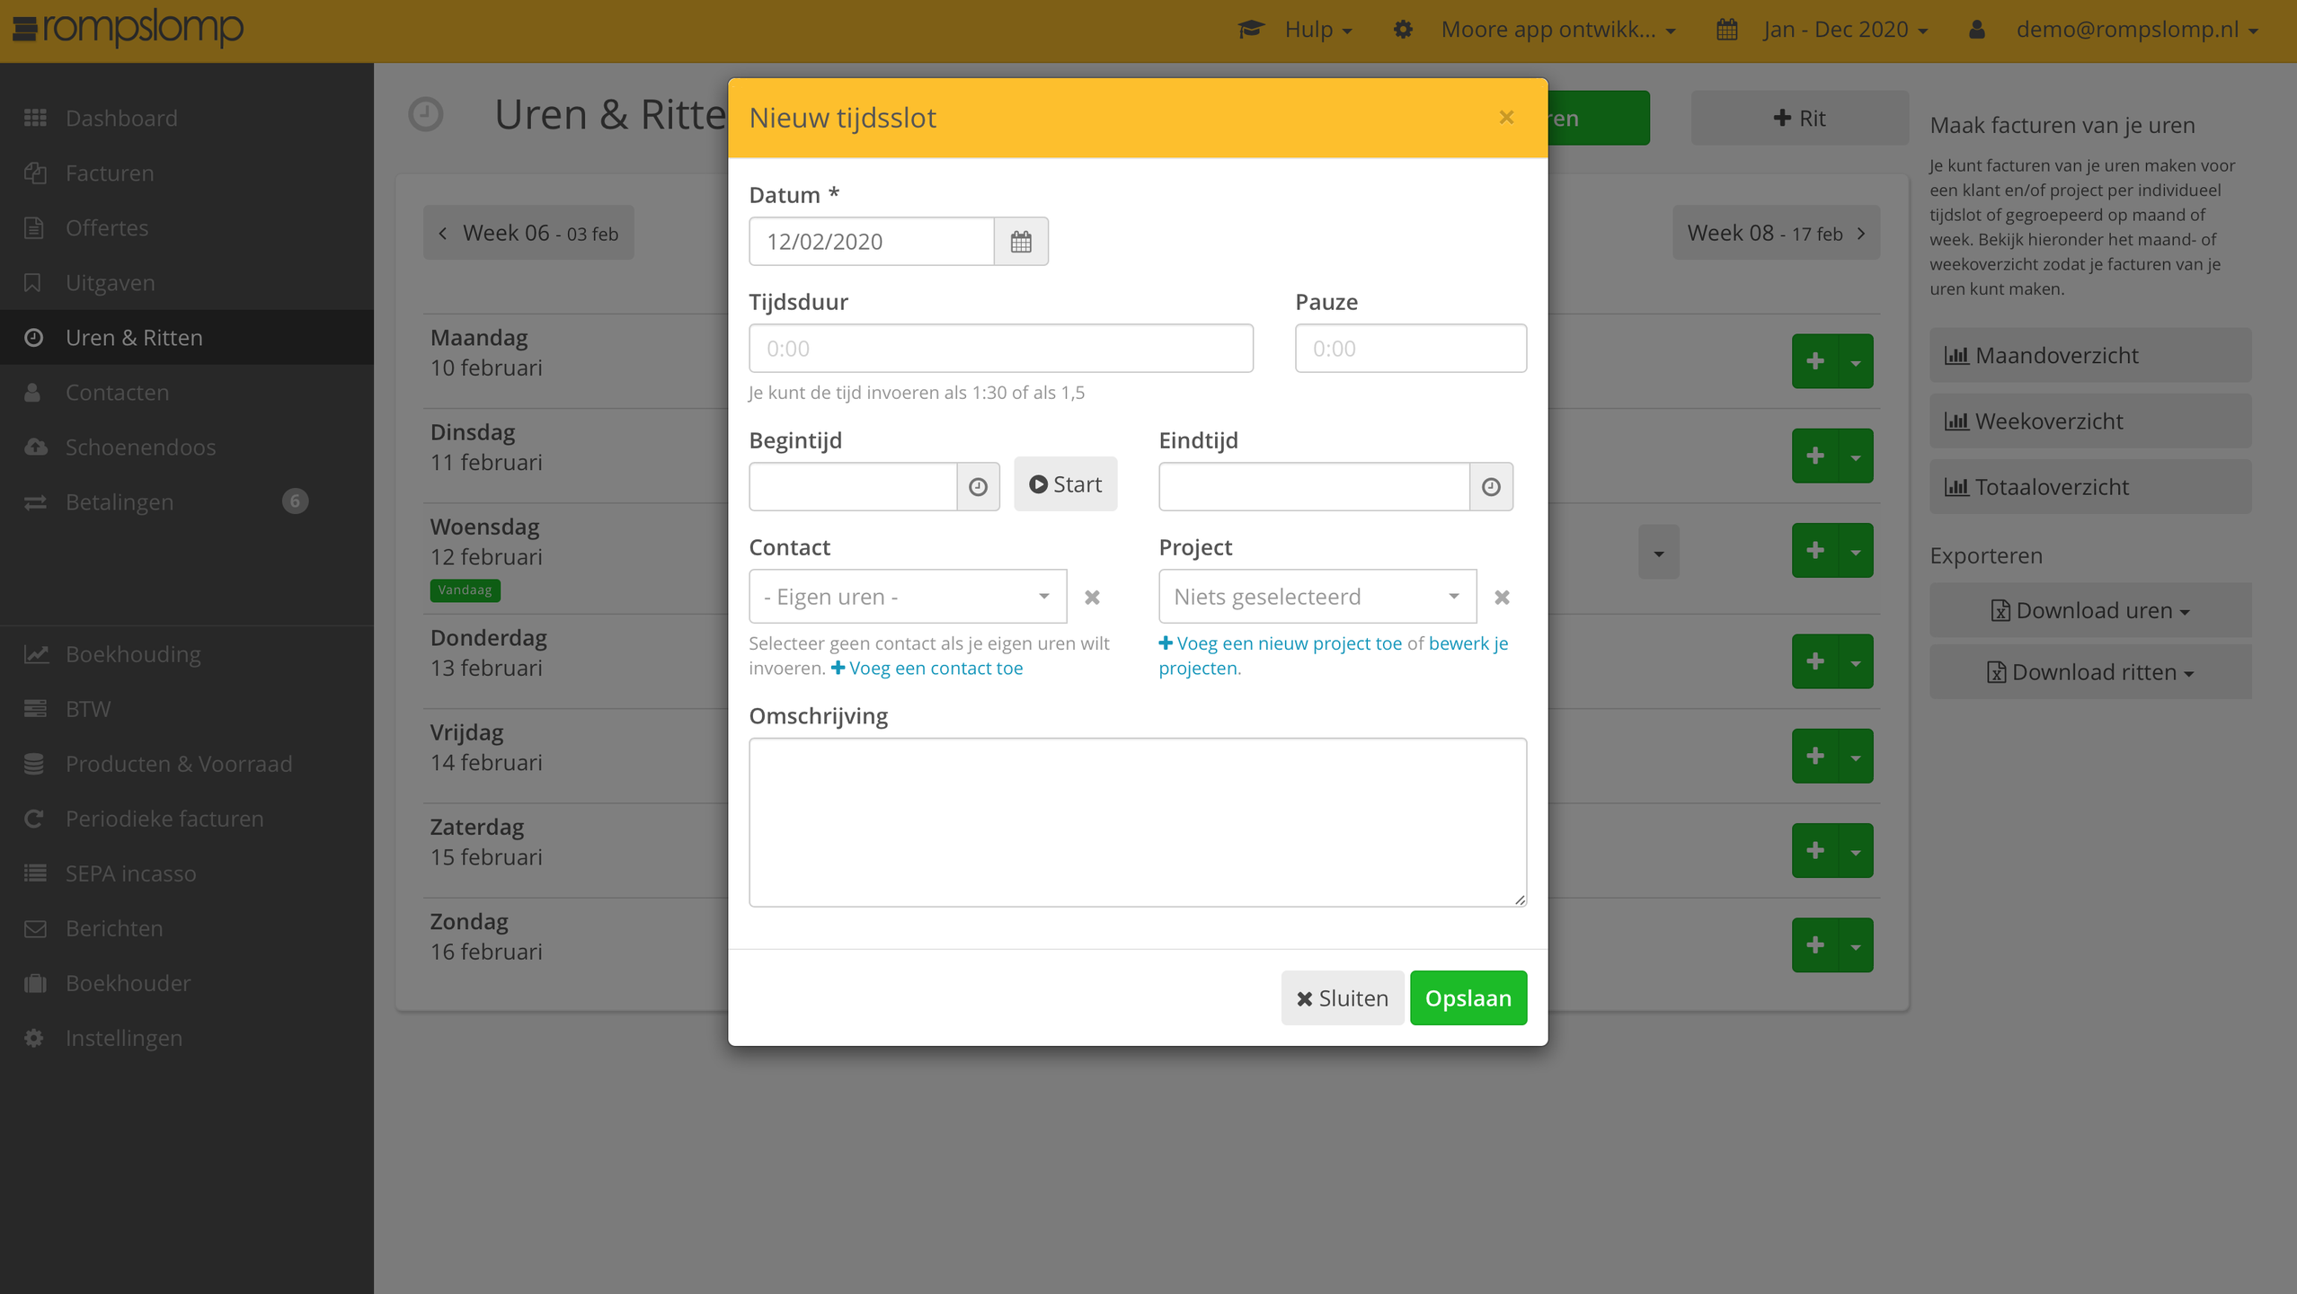This screenshot has height=1294, width=2297.
Task: Click the Sluiten button
Action: pos(1342,998)
